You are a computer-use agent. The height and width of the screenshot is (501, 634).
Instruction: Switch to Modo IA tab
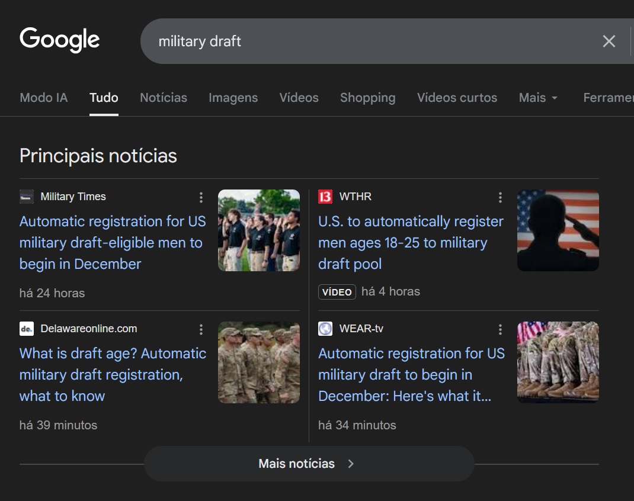click(x=44, y=98)
